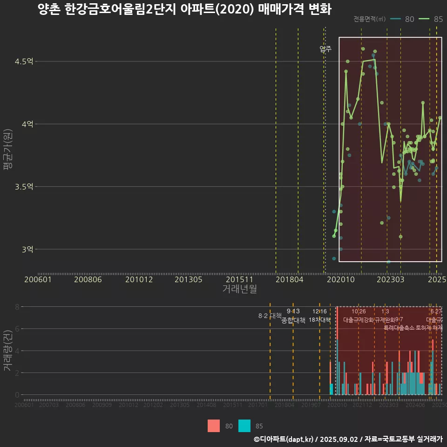447x447 pixels.
Task: Click the 6·27 date label in the volume chart
Action: pyautogui.click(x=436, y=311)
